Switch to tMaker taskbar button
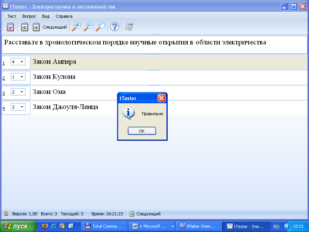Screen dimensions: 309x232 (199, 226)
